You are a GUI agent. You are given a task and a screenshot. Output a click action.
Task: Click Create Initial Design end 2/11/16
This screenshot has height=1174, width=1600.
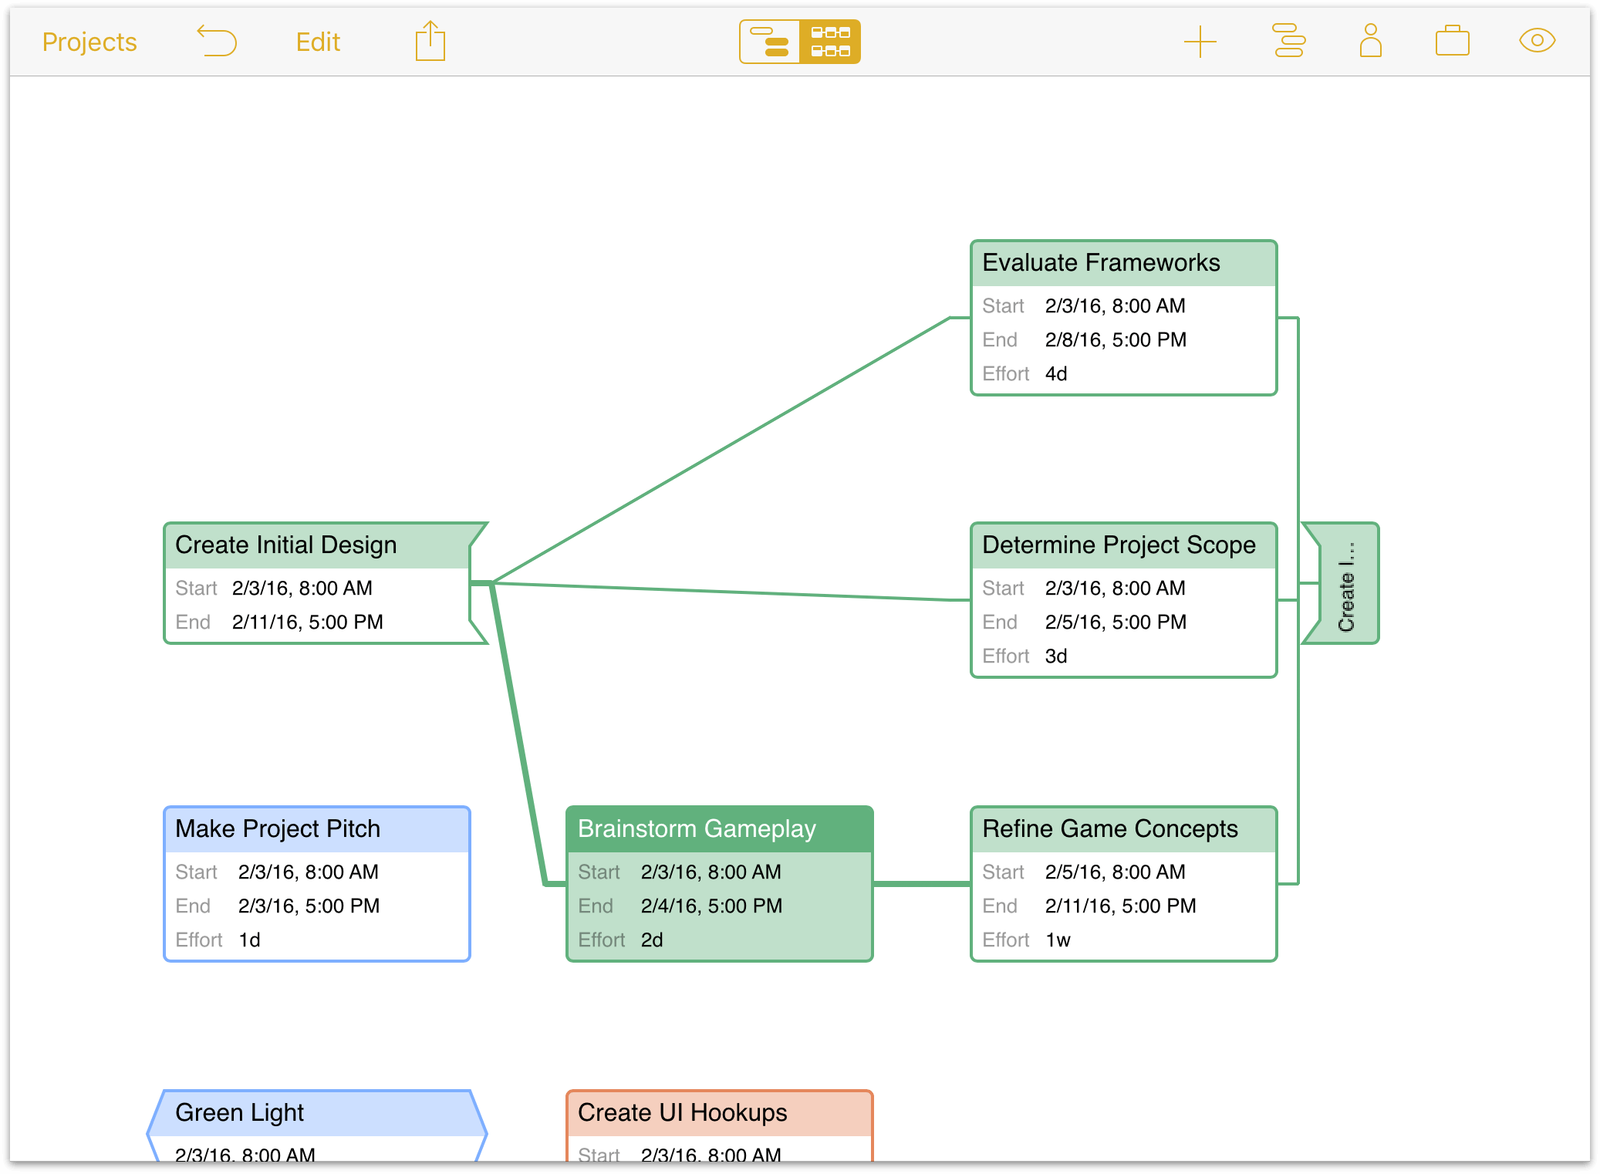(307, 622)
